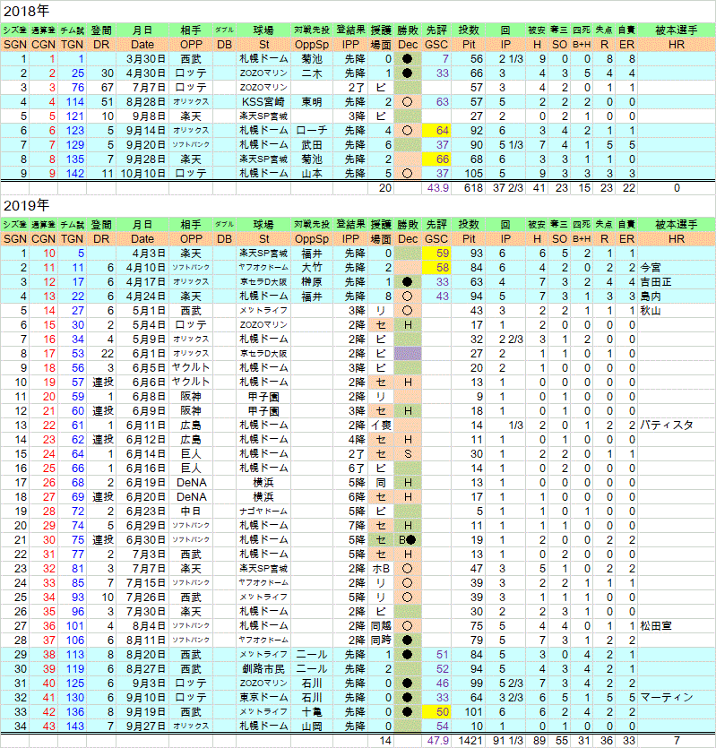Select the 2018年 heading text
Screen dimensions: 716x748
coord(26,11)
